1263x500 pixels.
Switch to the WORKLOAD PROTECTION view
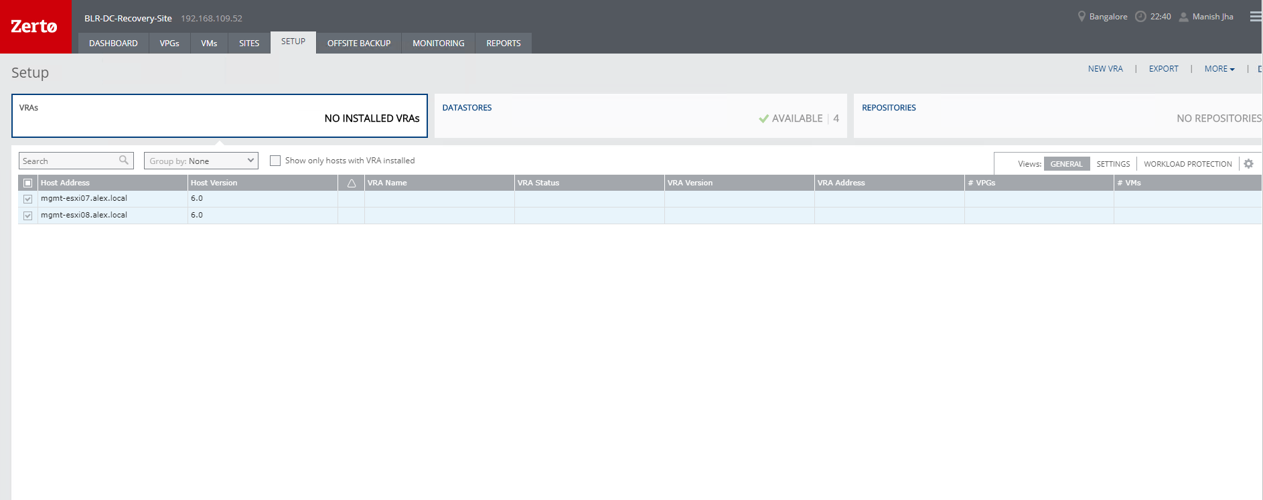point(1187,164)
